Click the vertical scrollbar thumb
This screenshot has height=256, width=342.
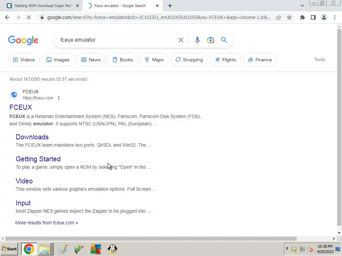[339, 127]
